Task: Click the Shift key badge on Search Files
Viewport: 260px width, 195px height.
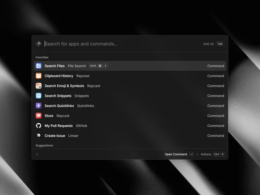Action: click(93, 66)
